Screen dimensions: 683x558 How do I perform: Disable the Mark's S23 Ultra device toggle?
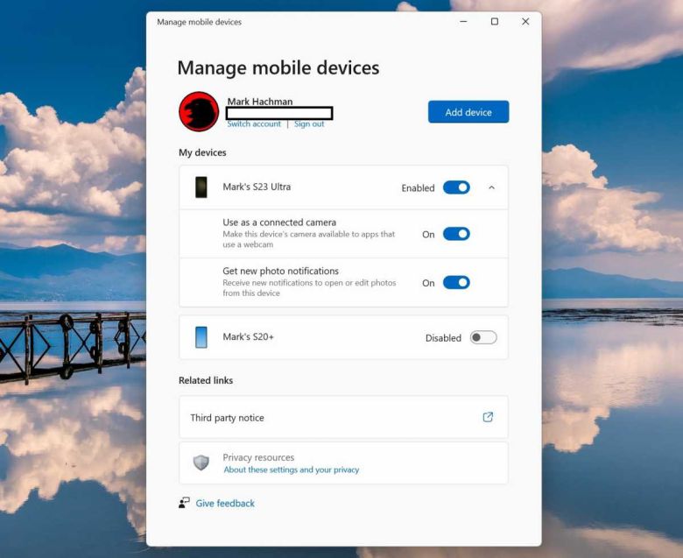456,187
